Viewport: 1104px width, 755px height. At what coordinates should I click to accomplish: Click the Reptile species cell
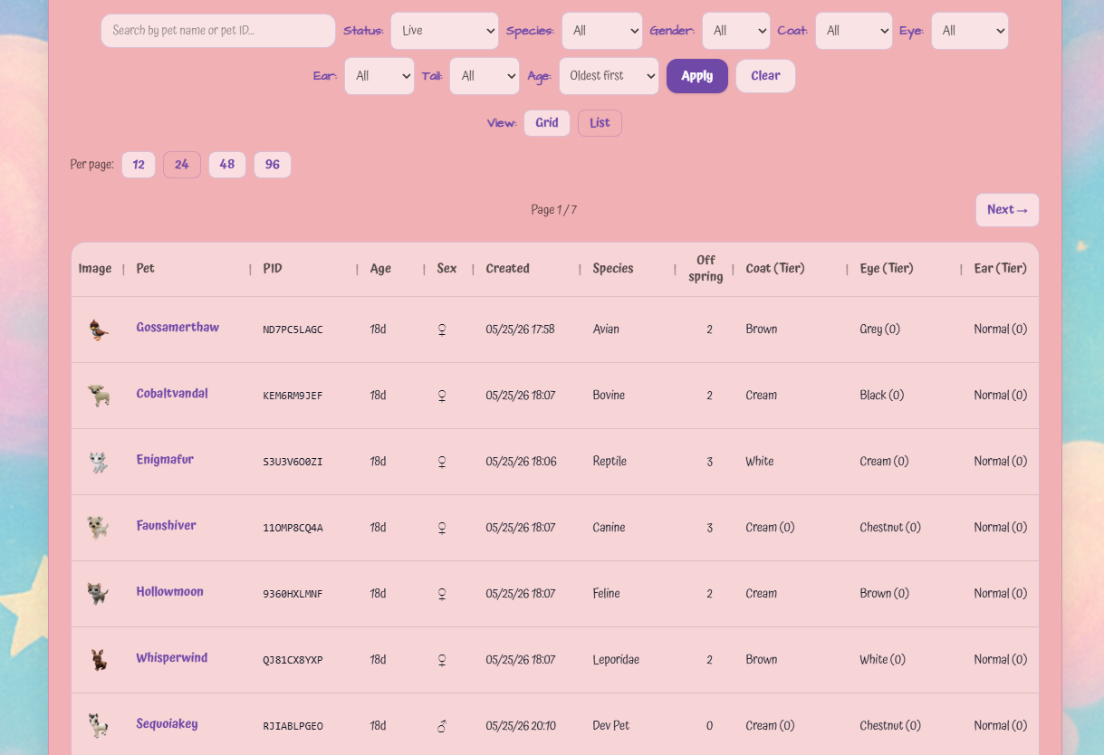tap(610, 462)
